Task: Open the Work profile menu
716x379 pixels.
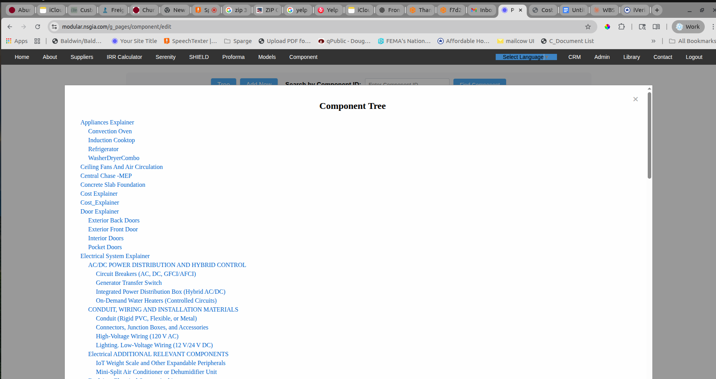Action: tap(688, 27)
